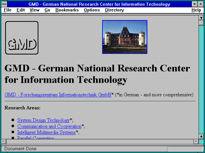
Task: Click the 'Research Areas:' heading
Action: [x=22, y=108]
